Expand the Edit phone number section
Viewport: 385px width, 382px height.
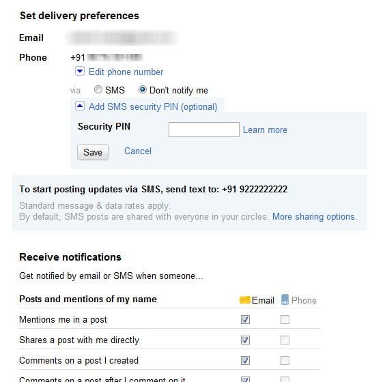pos(126,72)
